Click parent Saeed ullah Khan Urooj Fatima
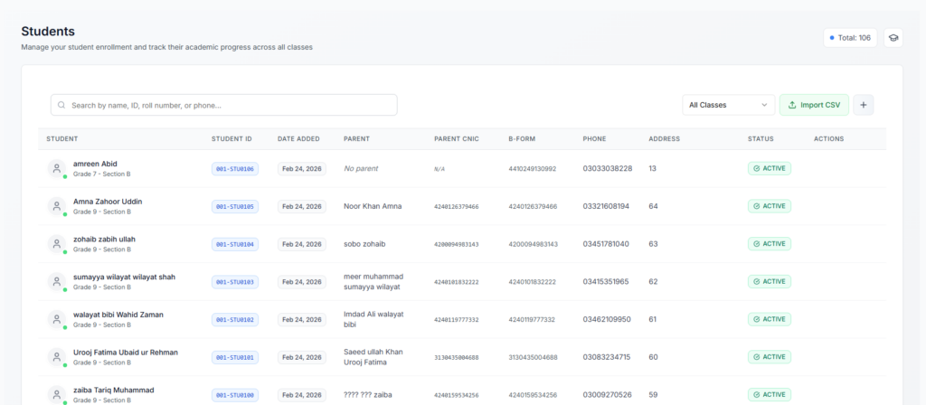Screen dimensions: 926x405 pyautogui.click(x=373, y=357)
